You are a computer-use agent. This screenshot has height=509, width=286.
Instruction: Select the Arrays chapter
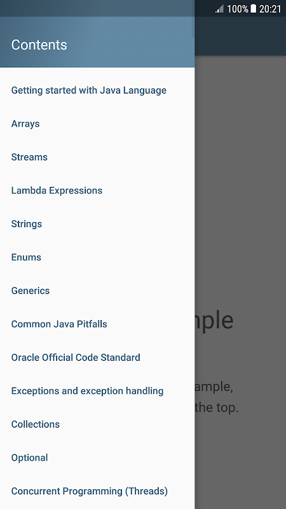97,123
